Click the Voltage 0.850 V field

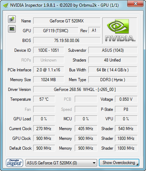[x=126, y=99]
